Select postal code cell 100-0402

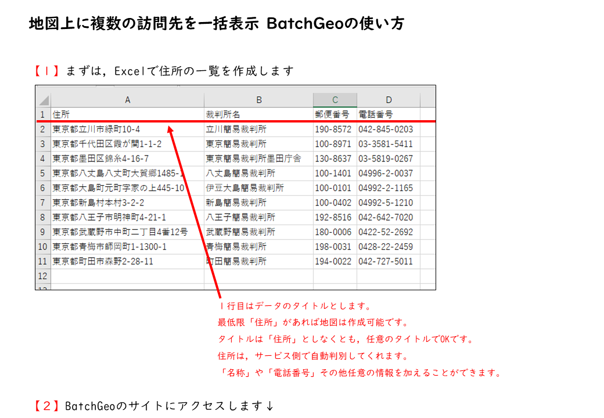point(335,203)
